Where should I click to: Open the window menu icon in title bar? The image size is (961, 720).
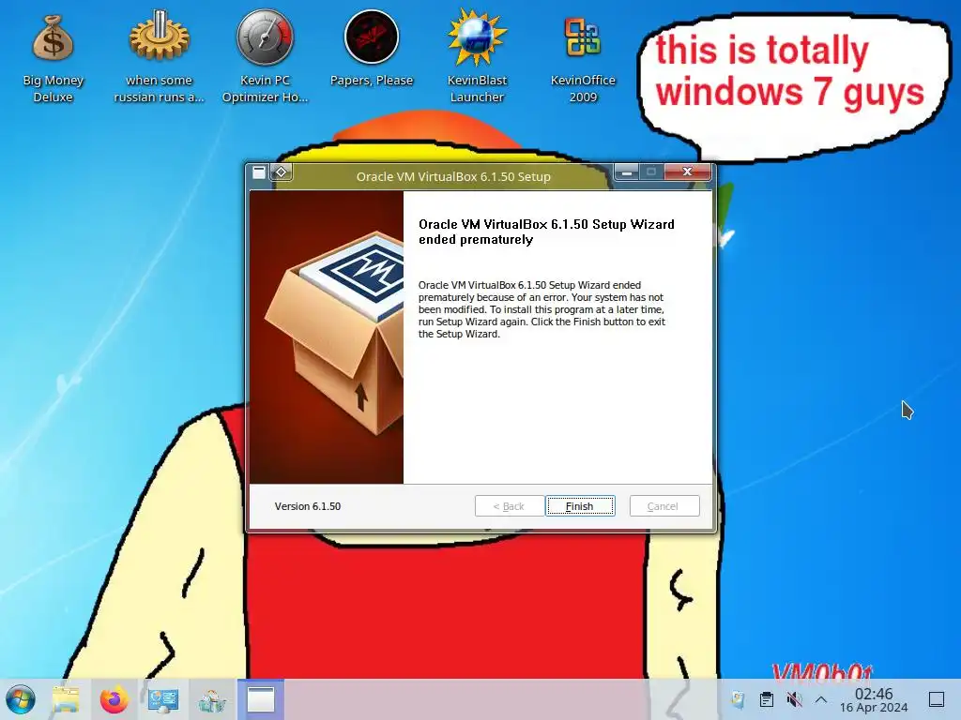(259, 172)
